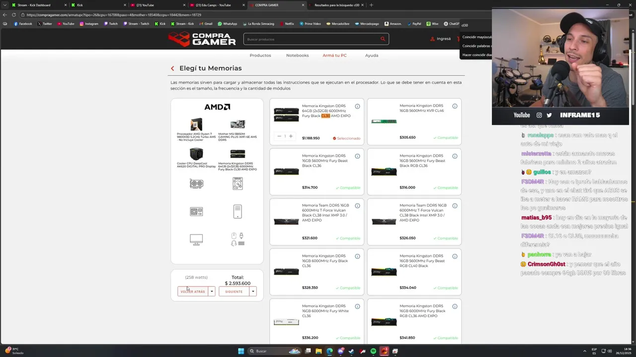The image size is (636, 357).
Task: Select the monitor step icon
Action: click(196, 240)
